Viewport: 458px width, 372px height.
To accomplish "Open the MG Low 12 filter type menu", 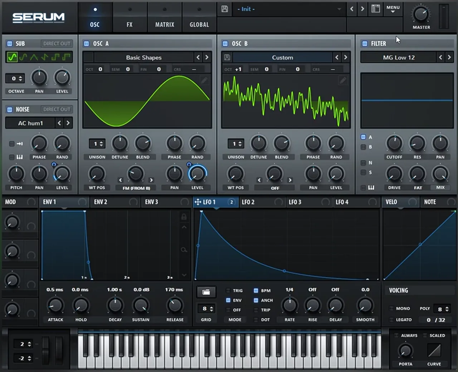I will tap(399, 58).
